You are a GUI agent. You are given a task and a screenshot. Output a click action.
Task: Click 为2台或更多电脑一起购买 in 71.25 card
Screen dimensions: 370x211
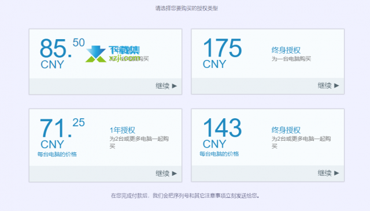pyautogui.click(x=139, y=142)
